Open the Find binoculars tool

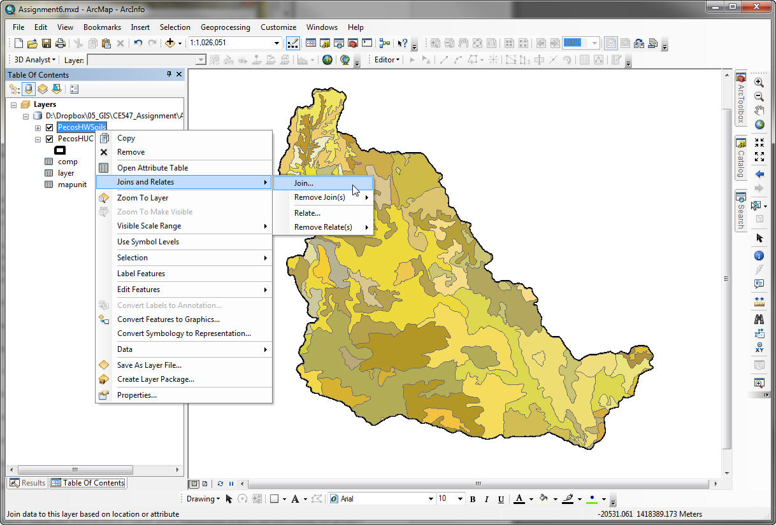(x=759, y=319)
